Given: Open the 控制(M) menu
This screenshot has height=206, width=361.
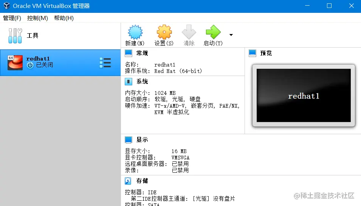Looking at the screenshot, I should (x=37, y=18).
